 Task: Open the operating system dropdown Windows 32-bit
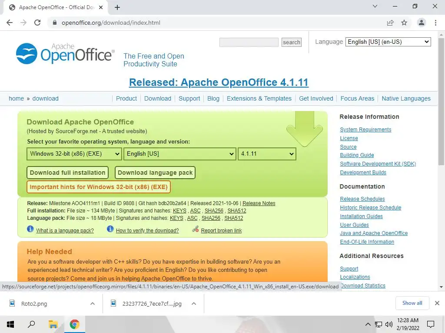coord(74,154)
